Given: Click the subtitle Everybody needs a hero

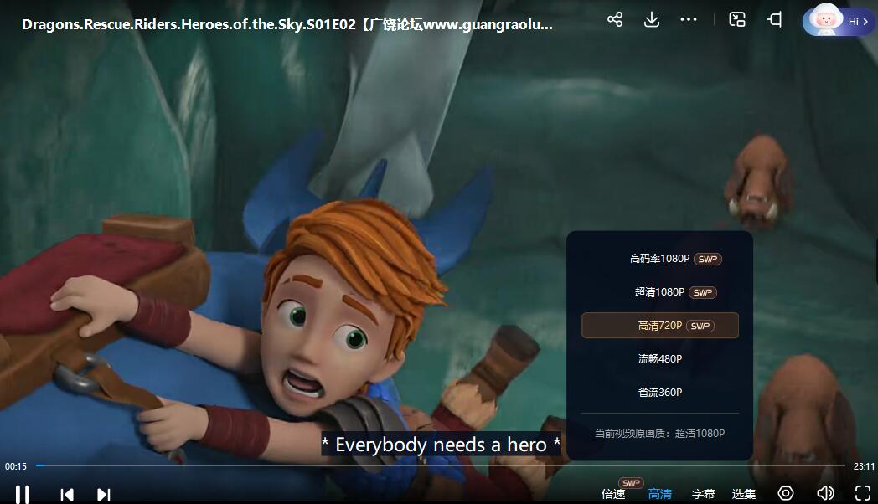Looking at the screenshot, I should pyautogui.click(x=441, y=445).
